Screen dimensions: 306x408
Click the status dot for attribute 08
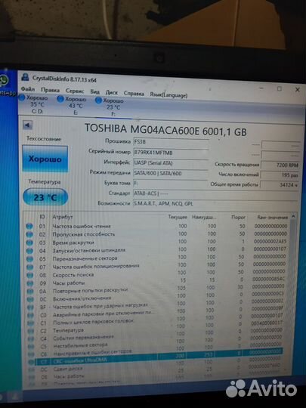(30, 275)
